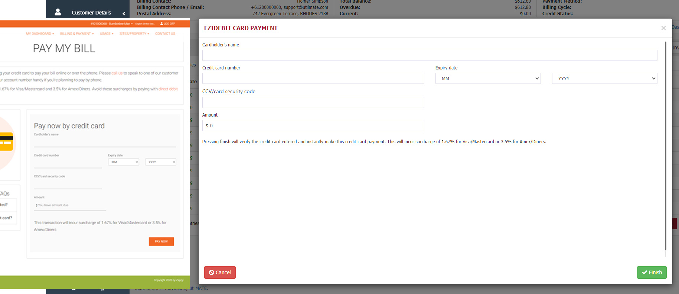Viewport: 679px width, 294px height.
Task: Click the red Cancel button
Action: coord(220,272)
